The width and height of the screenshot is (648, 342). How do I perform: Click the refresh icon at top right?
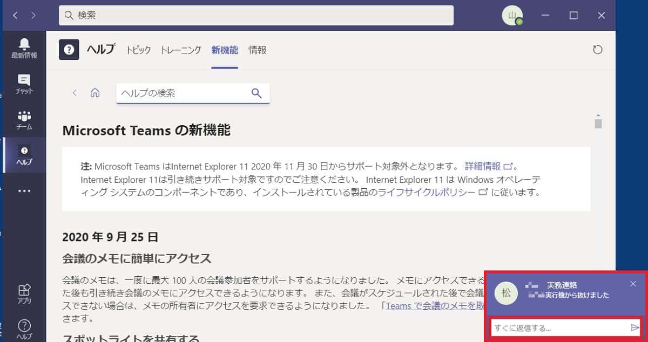coord(597,49)
